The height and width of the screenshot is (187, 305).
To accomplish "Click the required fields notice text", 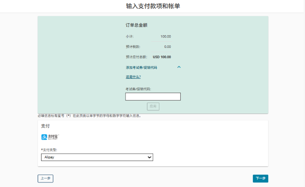I will [x=89, y=116].
